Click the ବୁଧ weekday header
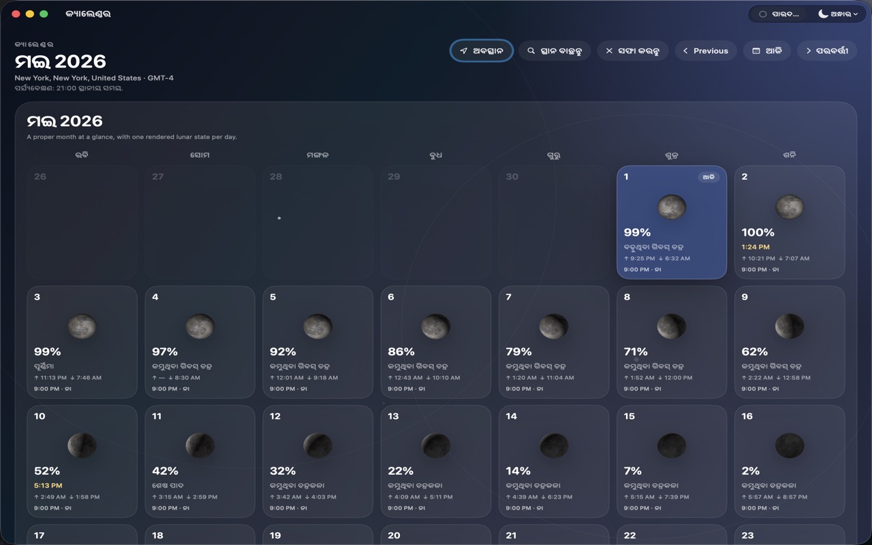Viewport: 872px width, 545px height. [436, 155]
